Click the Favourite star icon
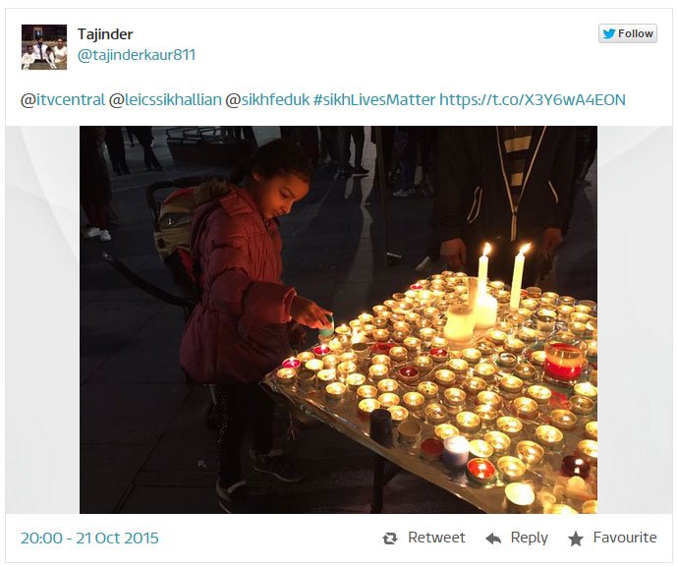 576,539
